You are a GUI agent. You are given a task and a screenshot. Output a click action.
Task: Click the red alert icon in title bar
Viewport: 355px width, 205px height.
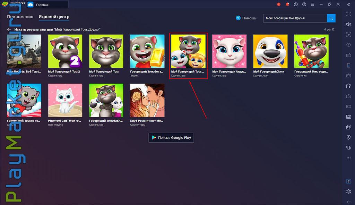point(279,4)
